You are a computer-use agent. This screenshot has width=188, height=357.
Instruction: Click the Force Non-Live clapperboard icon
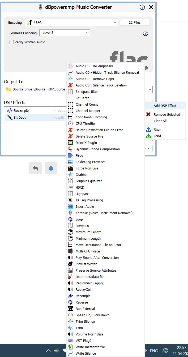[x=70, y=168]
